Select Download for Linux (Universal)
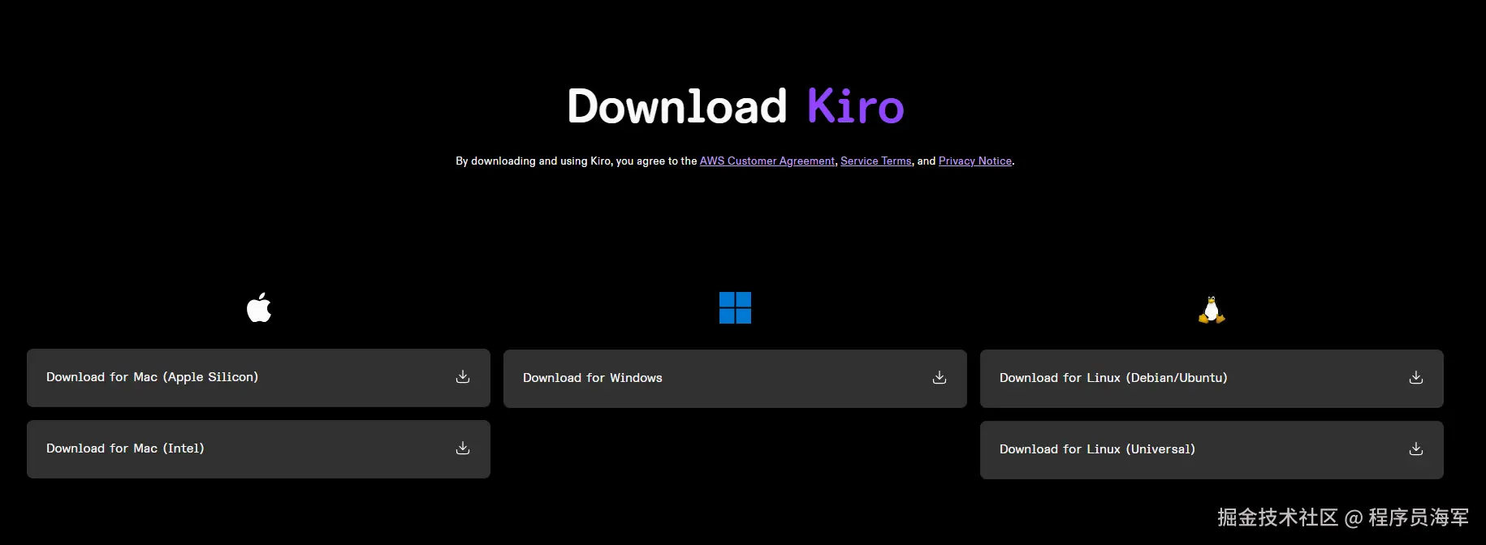Viewport: 1486px width, 545px height. pyautogui.click(x=1212, y=450)
